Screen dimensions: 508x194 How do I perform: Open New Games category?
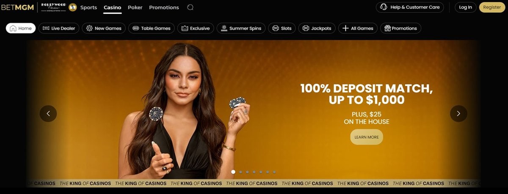point(104,28)
